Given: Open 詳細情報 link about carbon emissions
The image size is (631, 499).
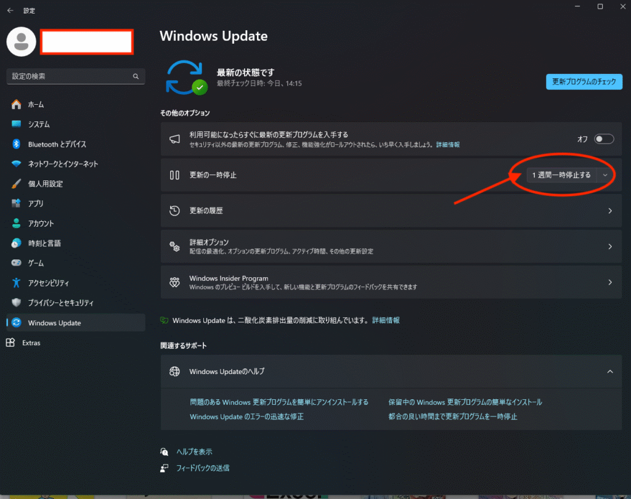Looking at the screenshot, I should coord(386,320).
